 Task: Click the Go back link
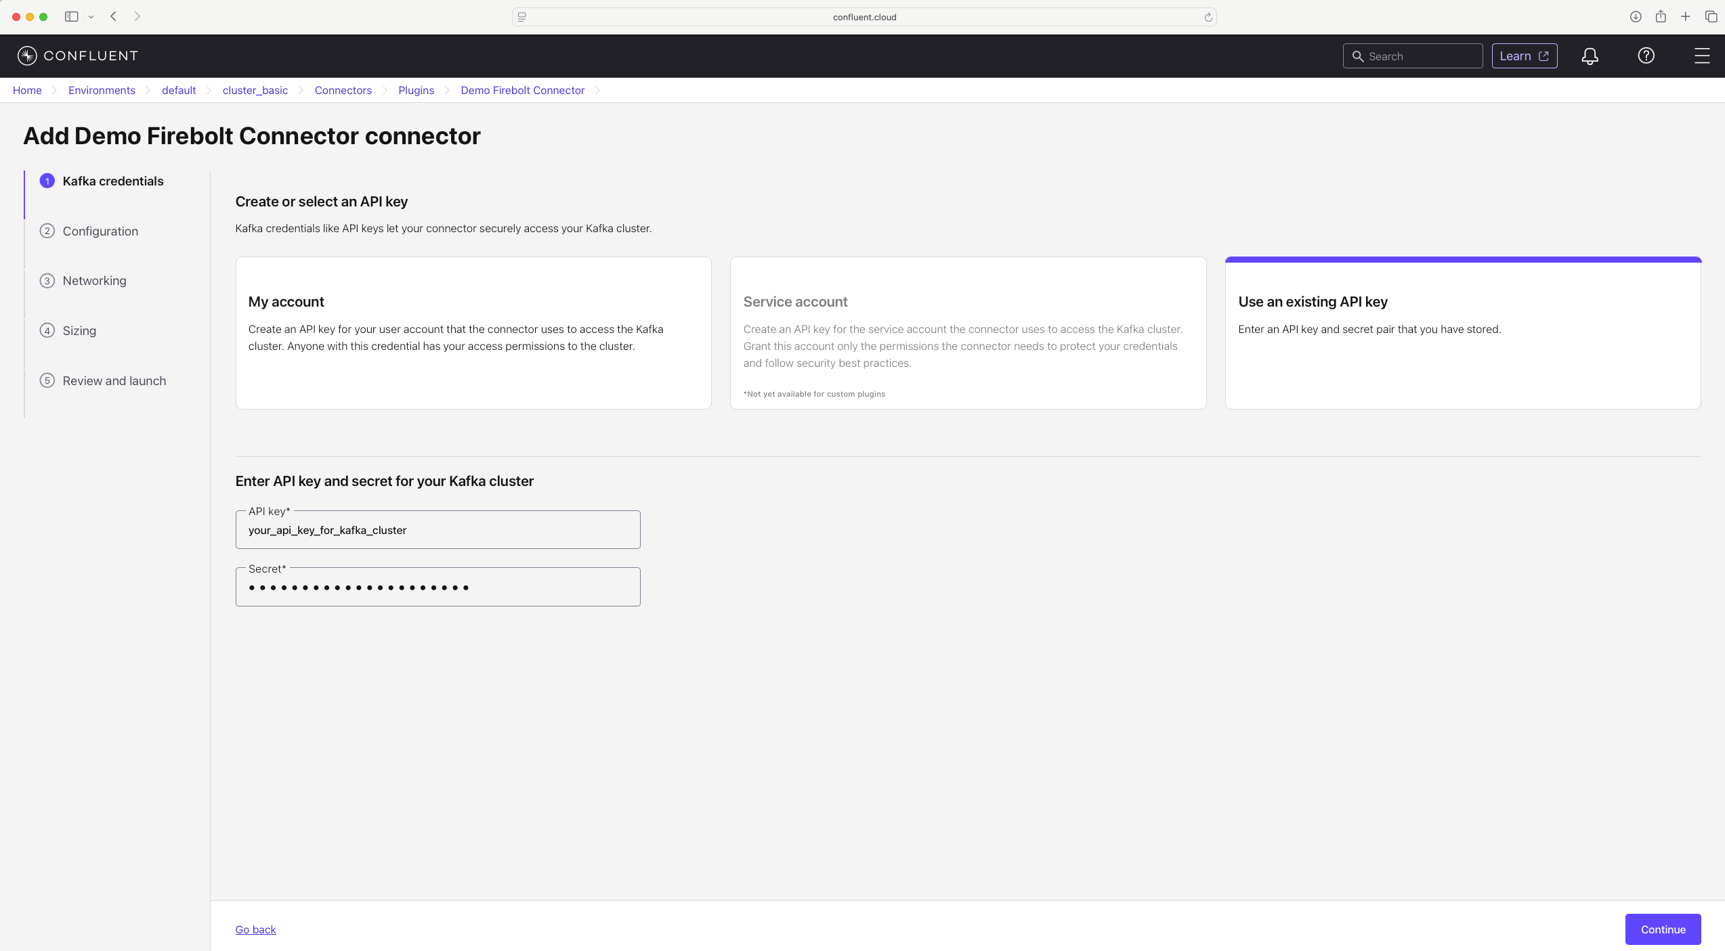[x=255, y=929]
